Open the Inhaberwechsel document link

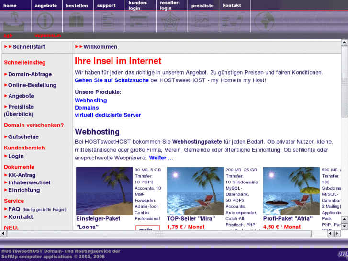[29, 182]
